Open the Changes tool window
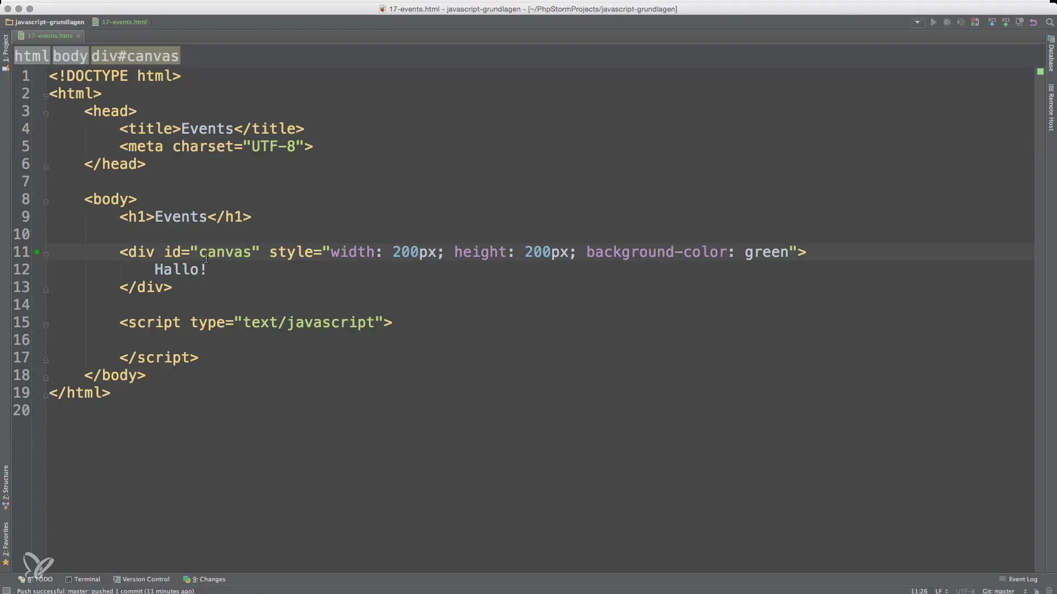The width and height of the screenshot is (1057, 594). (204, 579)
